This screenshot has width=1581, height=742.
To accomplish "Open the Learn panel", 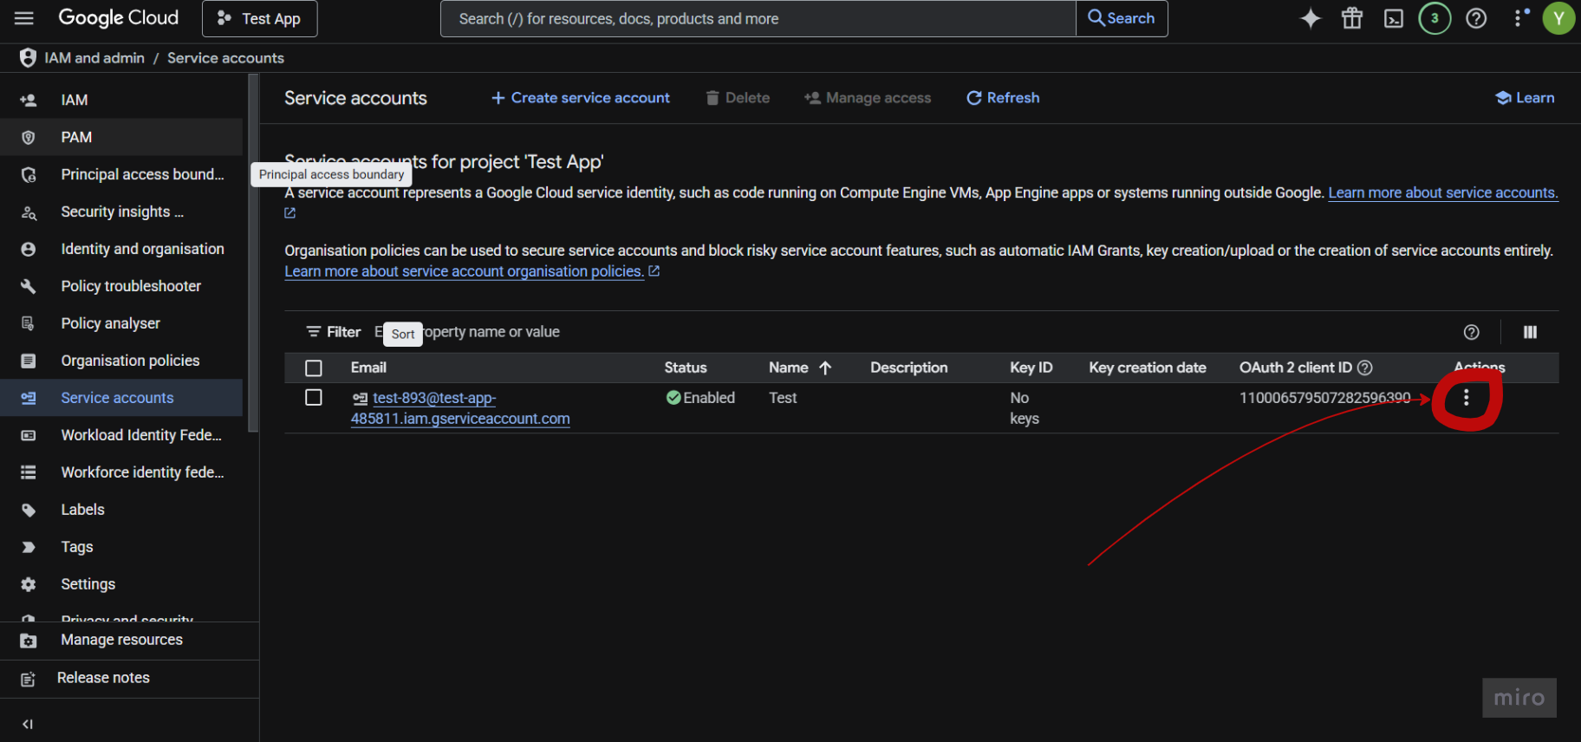I will coord(1525,98).
